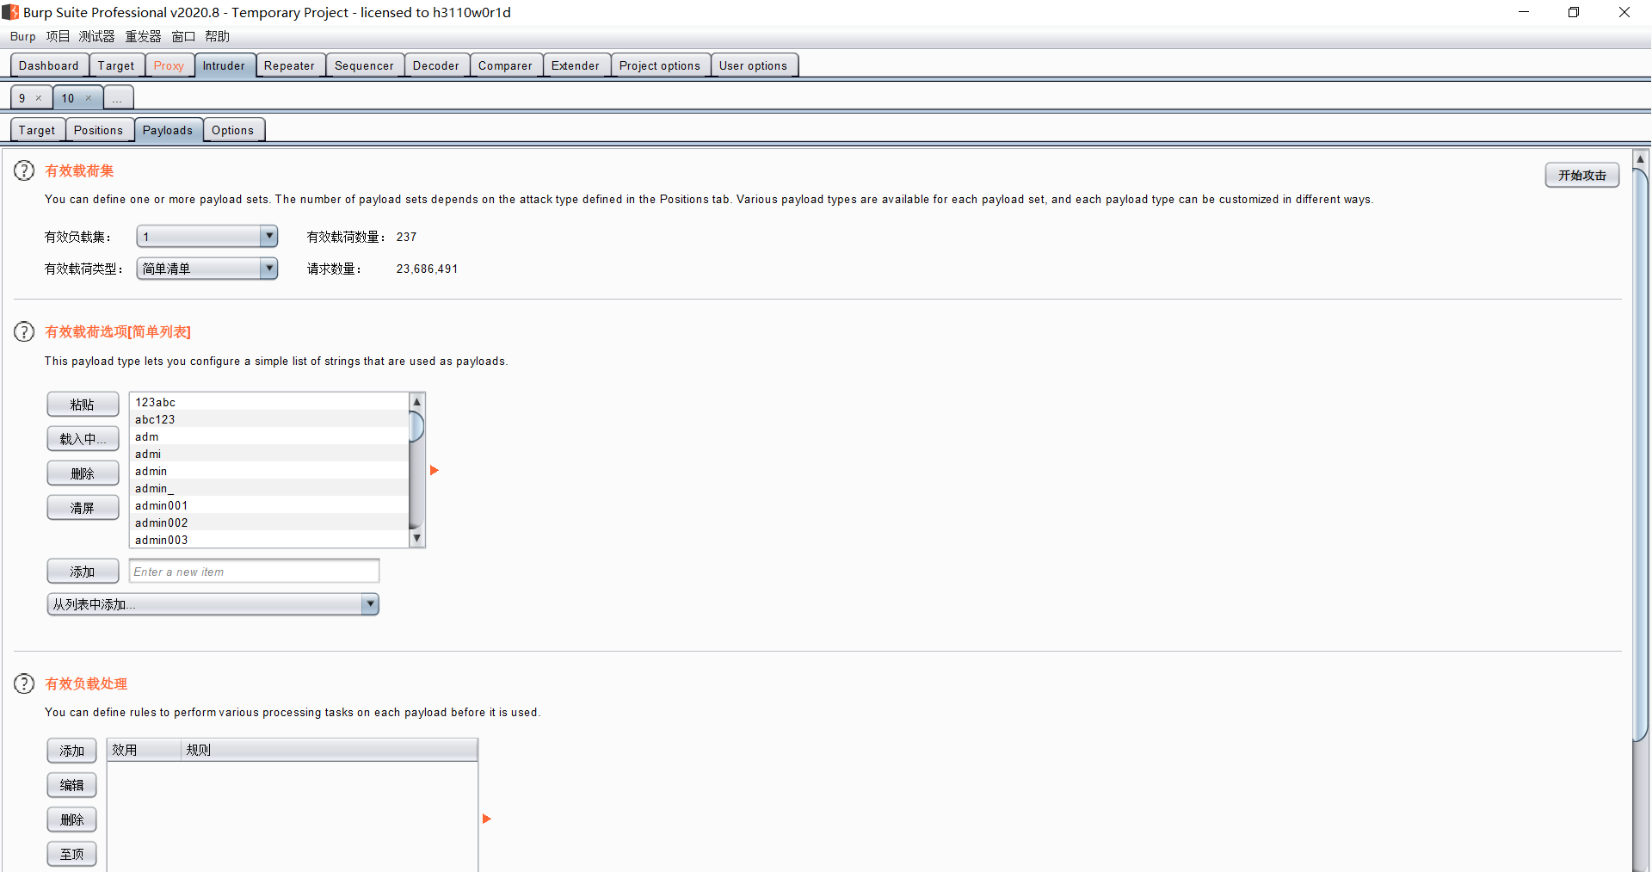This screenshot has width=1652, height=872.
Task: Click orange arrow beside processing rules table
Action: tap(487, 819)
